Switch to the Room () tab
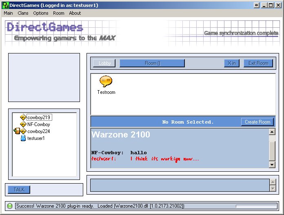The image size is (284, 215). [x=152, y=63]
